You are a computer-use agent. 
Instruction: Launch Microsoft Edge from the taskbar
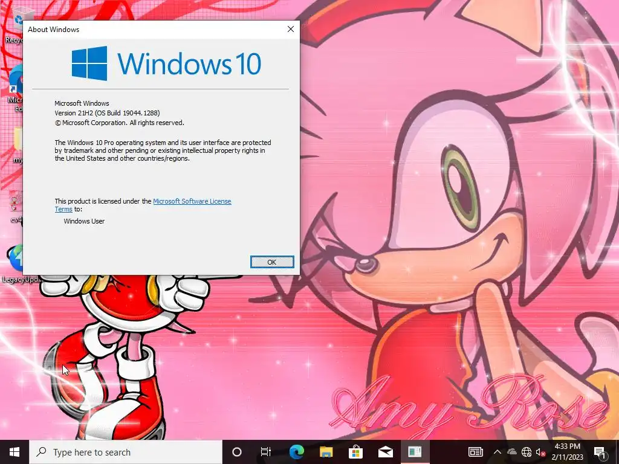pos(296,452)
